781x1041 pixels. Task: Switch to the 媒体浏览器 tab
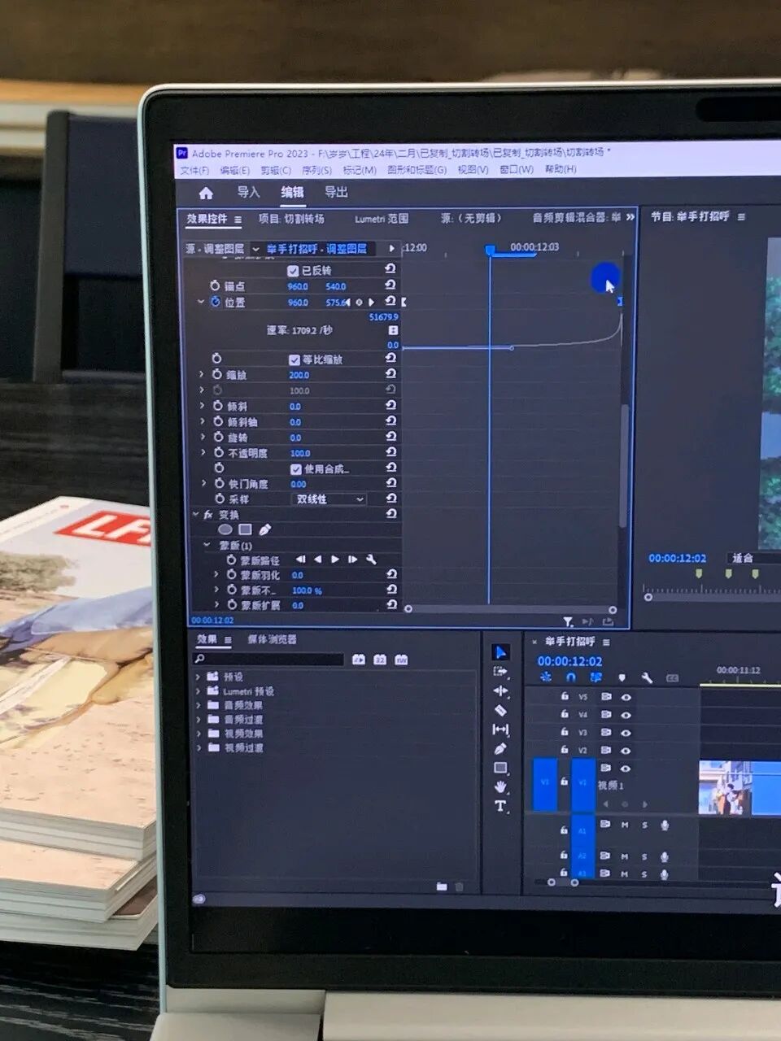point(272,639)
